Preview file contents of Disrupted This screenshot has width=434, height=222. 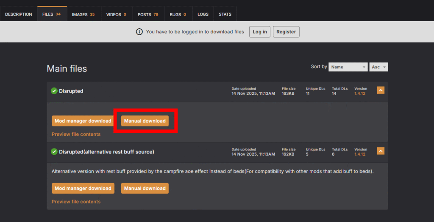(76, 134)
